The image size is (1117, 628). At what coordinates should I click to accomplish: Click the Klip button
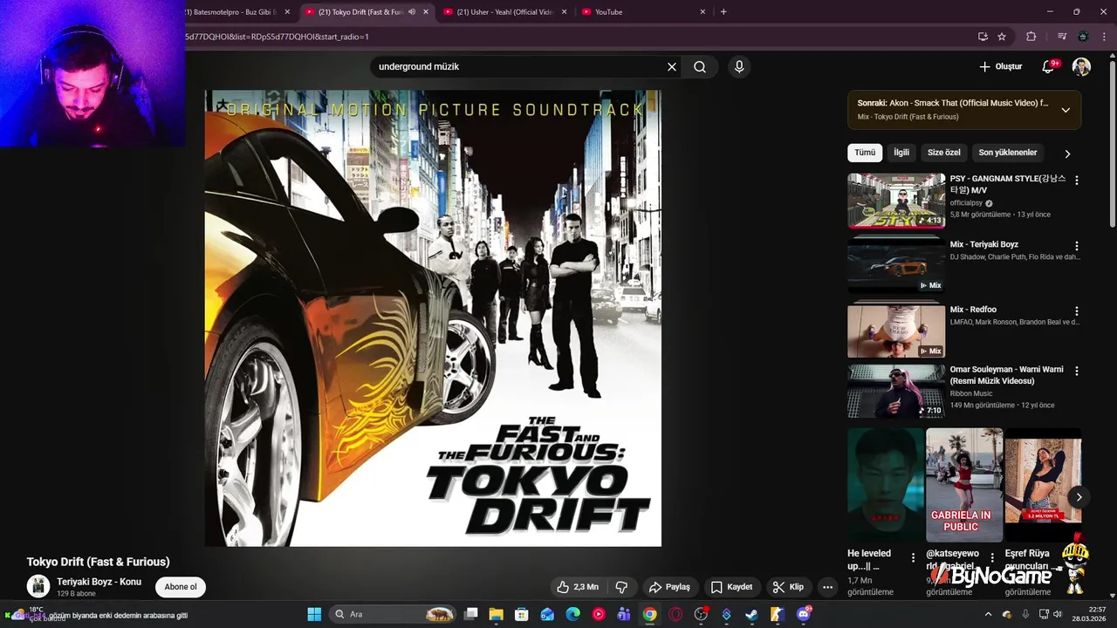click(788, 587)
